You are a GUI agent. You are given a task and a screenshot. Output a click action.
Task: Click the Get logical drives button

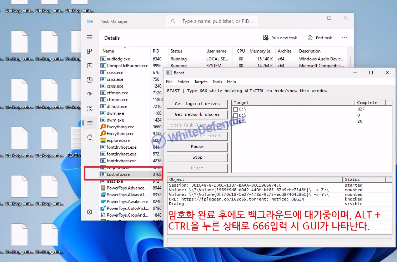[197, 104]
